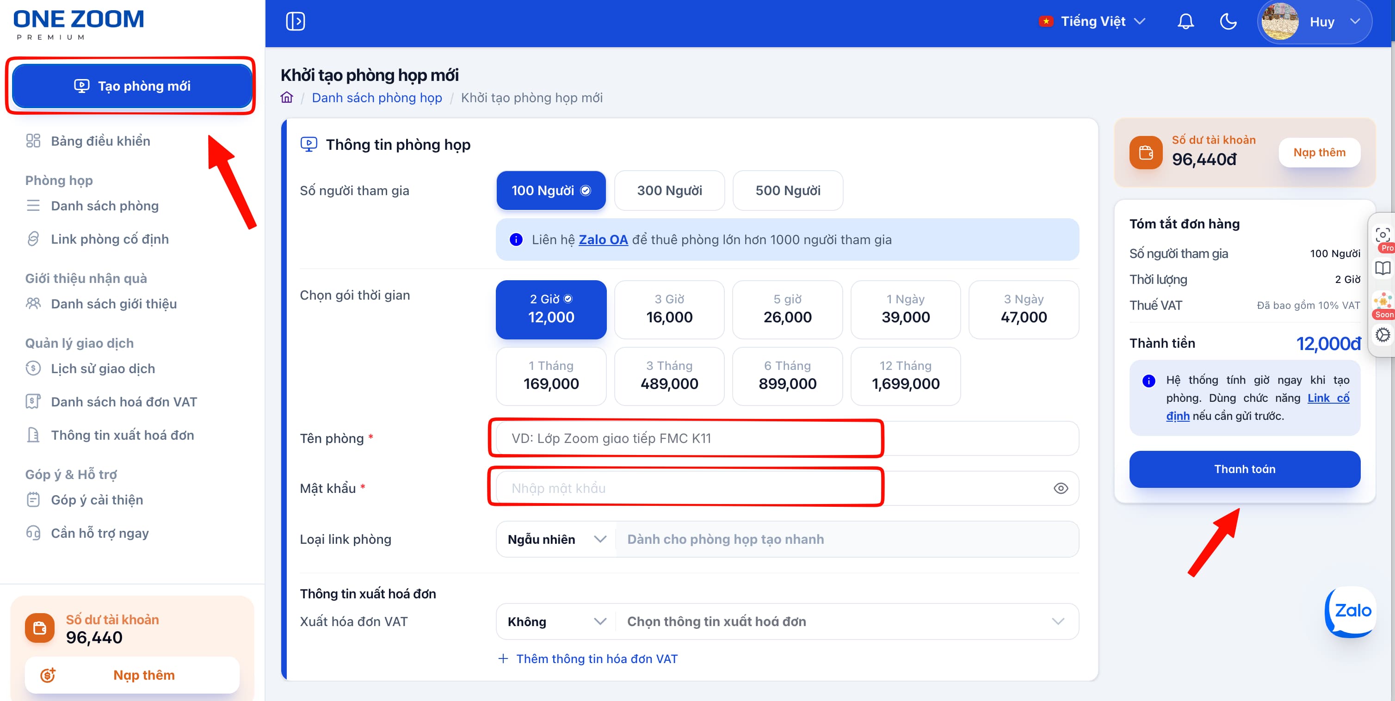Choose the 1 Ngày 39,000 time package

point(906,310)
